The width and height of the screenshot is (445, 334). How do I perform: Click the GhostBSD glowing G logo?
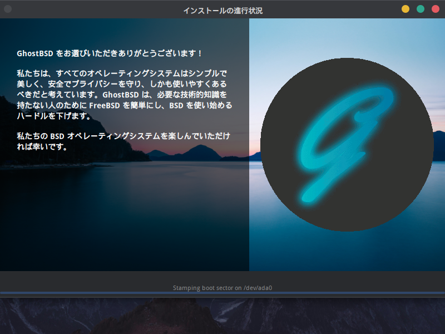[x=347, y=145]
